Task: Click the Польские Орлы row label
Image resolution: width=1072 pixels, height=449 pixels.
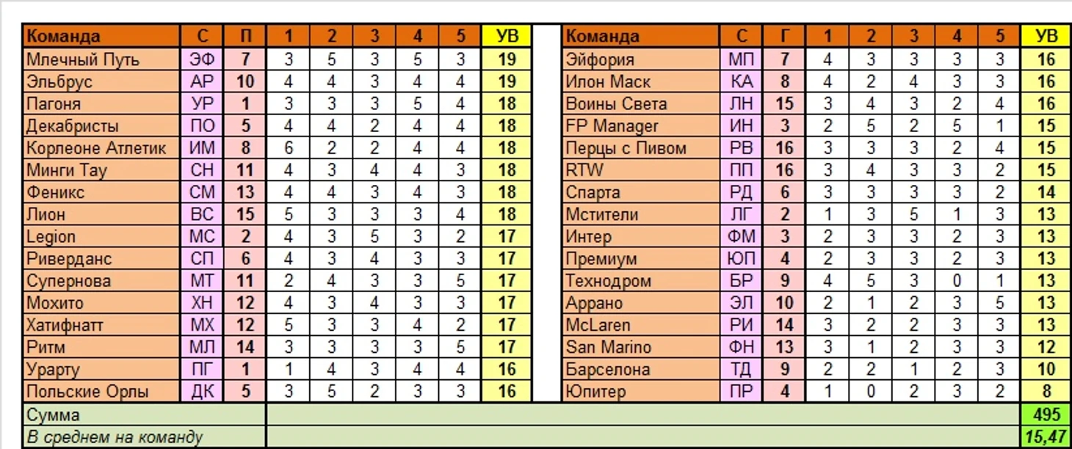Action: [101, 391]
